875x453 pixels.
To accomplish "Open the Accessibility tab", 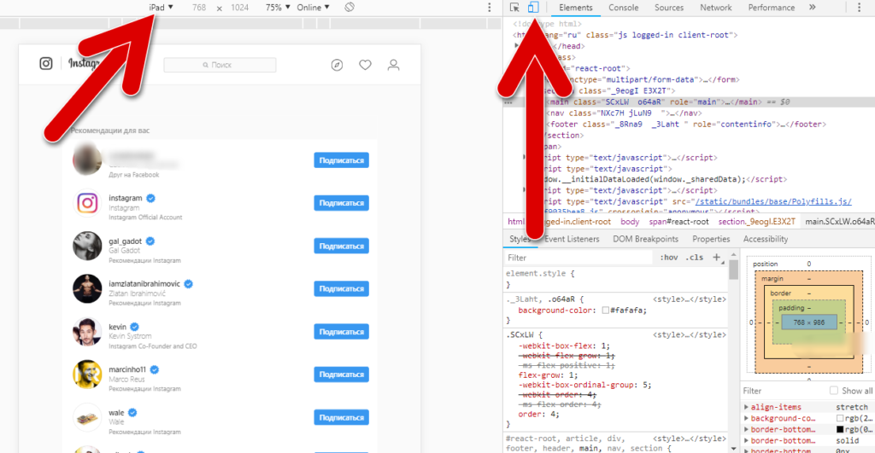I will click(766, 239).
